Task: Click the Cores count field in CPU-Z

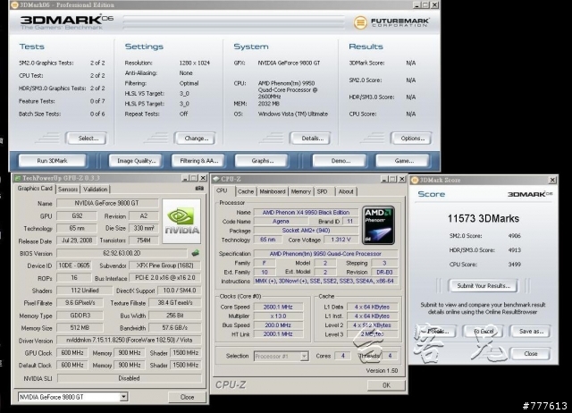Action: (x=343, y=356)
